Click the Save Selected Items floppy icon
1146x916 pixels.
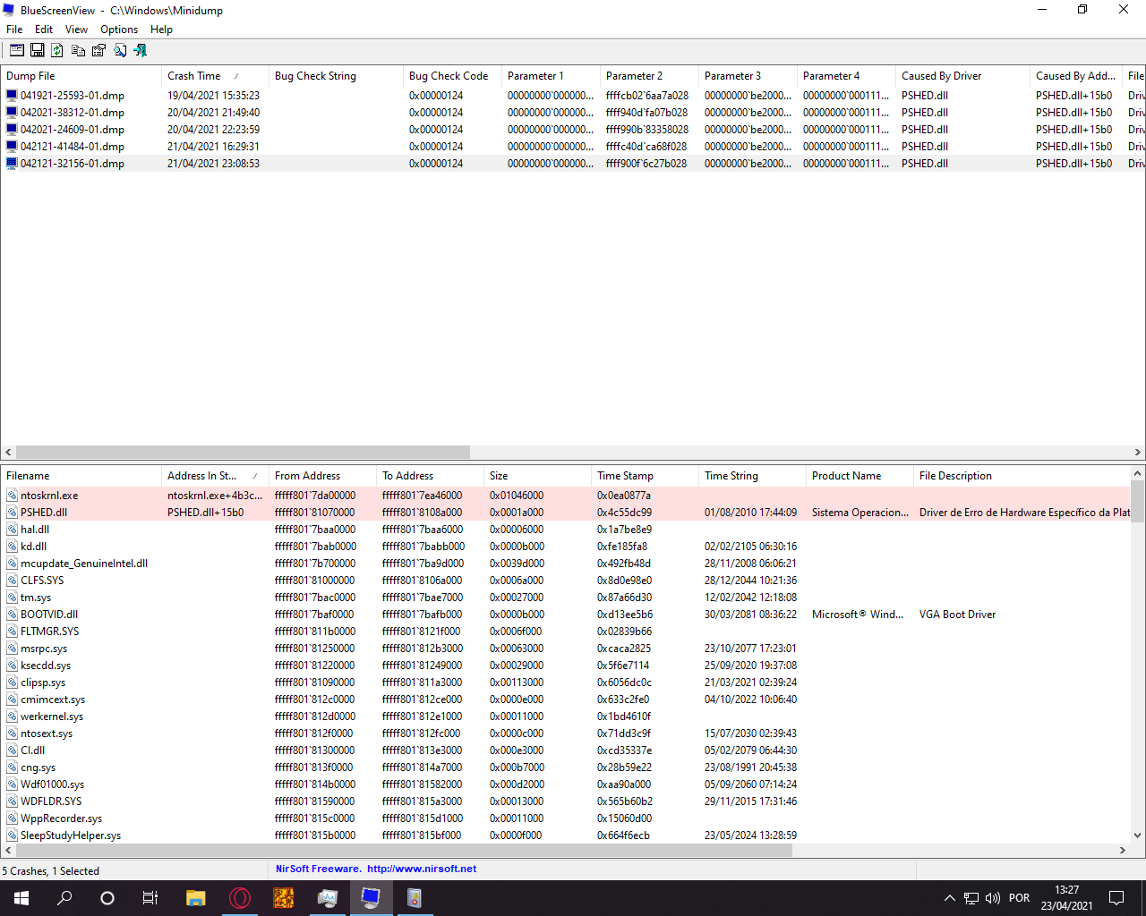[x=38, y=51]
